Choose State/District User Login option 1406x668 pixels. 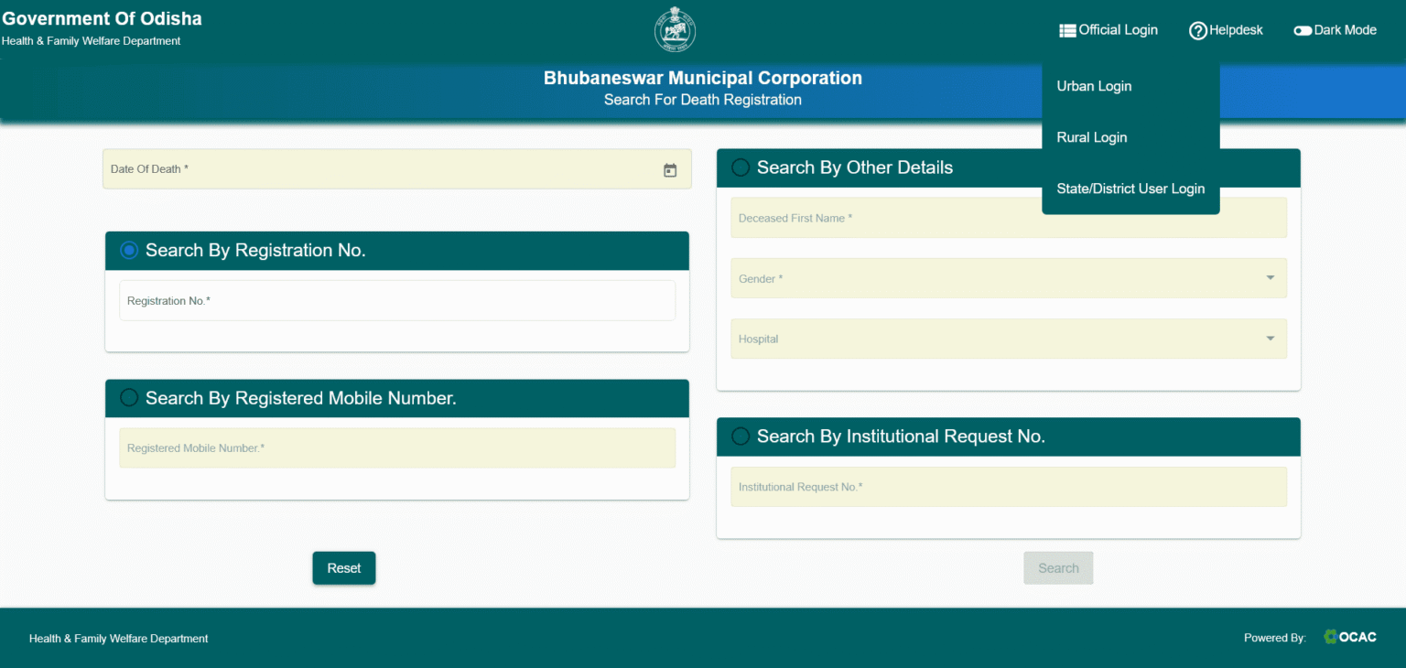(x=1130, y=189)
